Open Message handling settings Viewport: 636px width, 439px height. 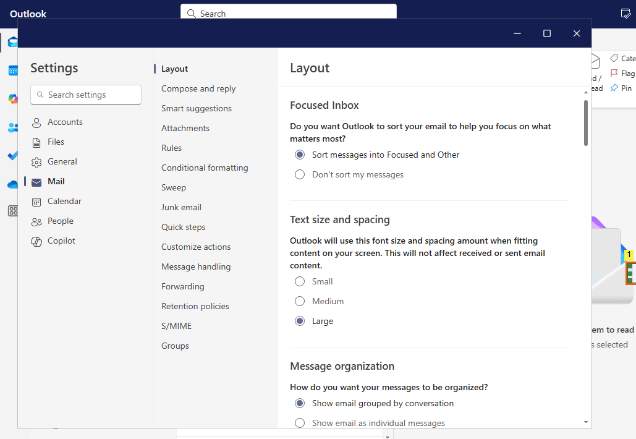[x=196, y=267]
